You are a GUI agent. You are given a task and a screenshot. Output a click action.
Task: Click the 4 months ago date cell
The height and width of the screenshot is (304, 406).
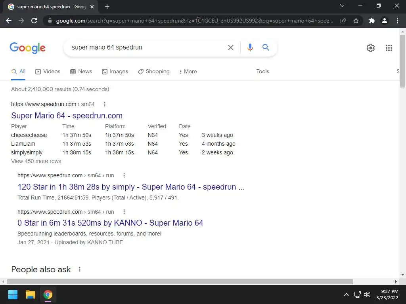click(x=218, y=144)
